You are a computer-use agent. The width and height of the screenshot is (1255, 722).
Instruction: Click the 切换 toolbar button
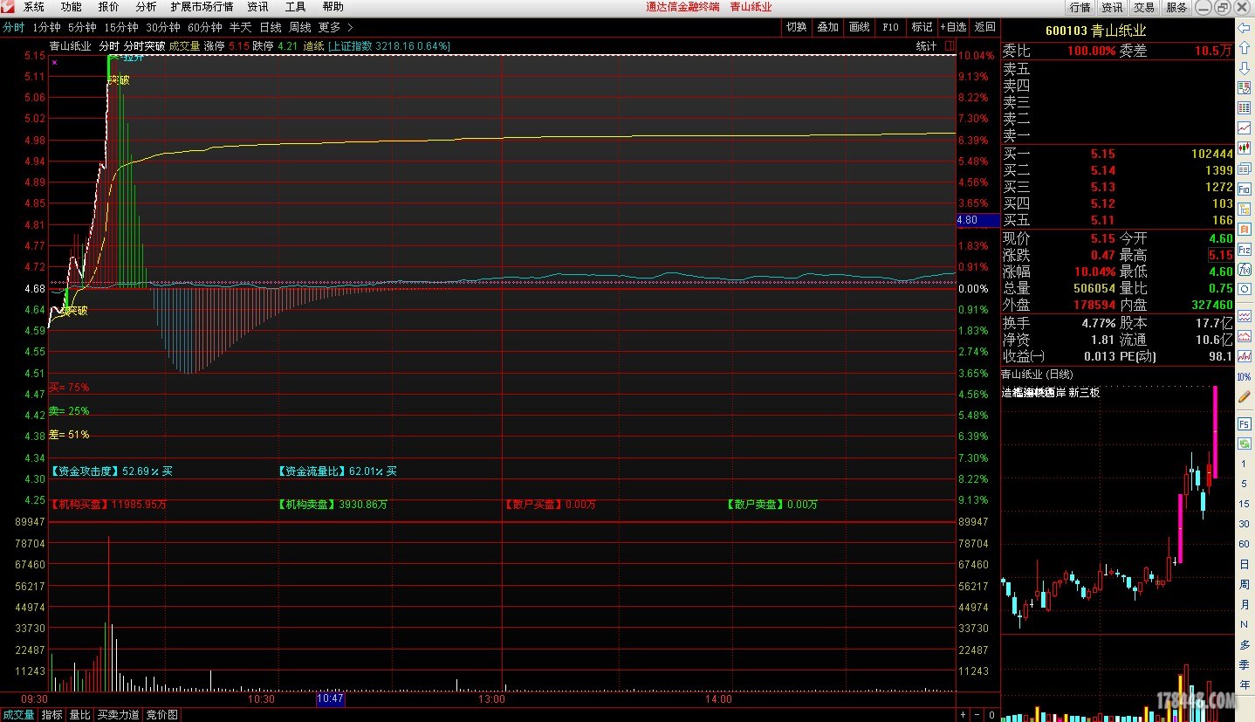click(796, 27)
